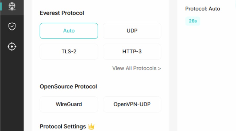
Task: Click the Everest Protocol heading
Action: (x=62, y=13)
